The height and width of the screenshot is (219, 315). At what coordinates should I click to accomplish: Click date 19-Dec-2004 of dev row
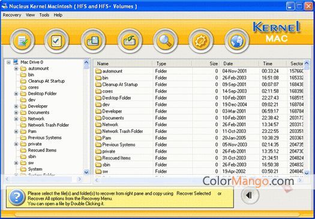click(x=235, y=105)
